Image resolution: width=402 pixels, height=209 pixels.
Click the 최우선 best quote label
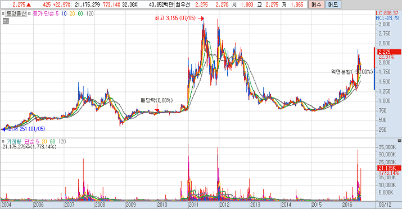click(x=183, y=4)
